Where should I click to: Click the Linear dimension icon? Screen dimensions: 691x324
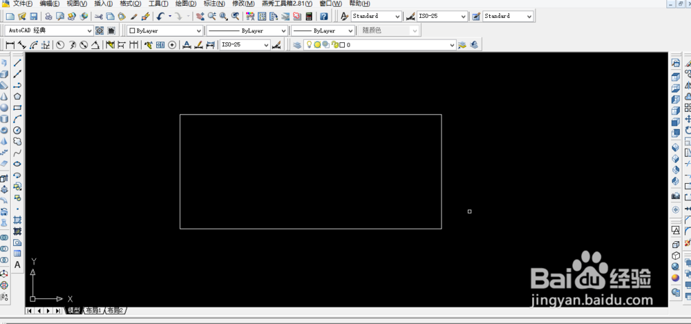10,45
